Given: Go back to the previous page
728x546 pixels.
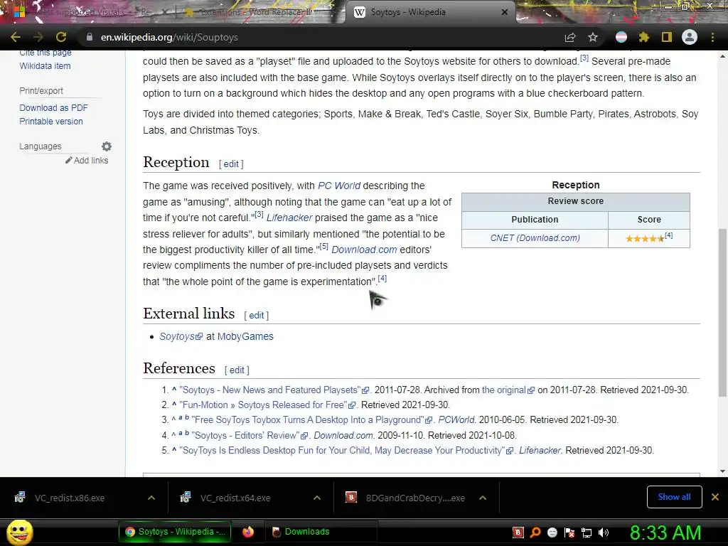Looking at the screenshot, I should pyautogui.click(x=16, y=37).
